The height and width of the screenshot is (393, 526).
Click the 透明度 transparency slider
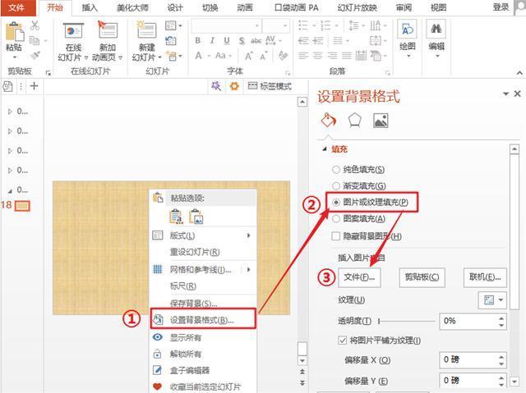(x=407, y=322)
